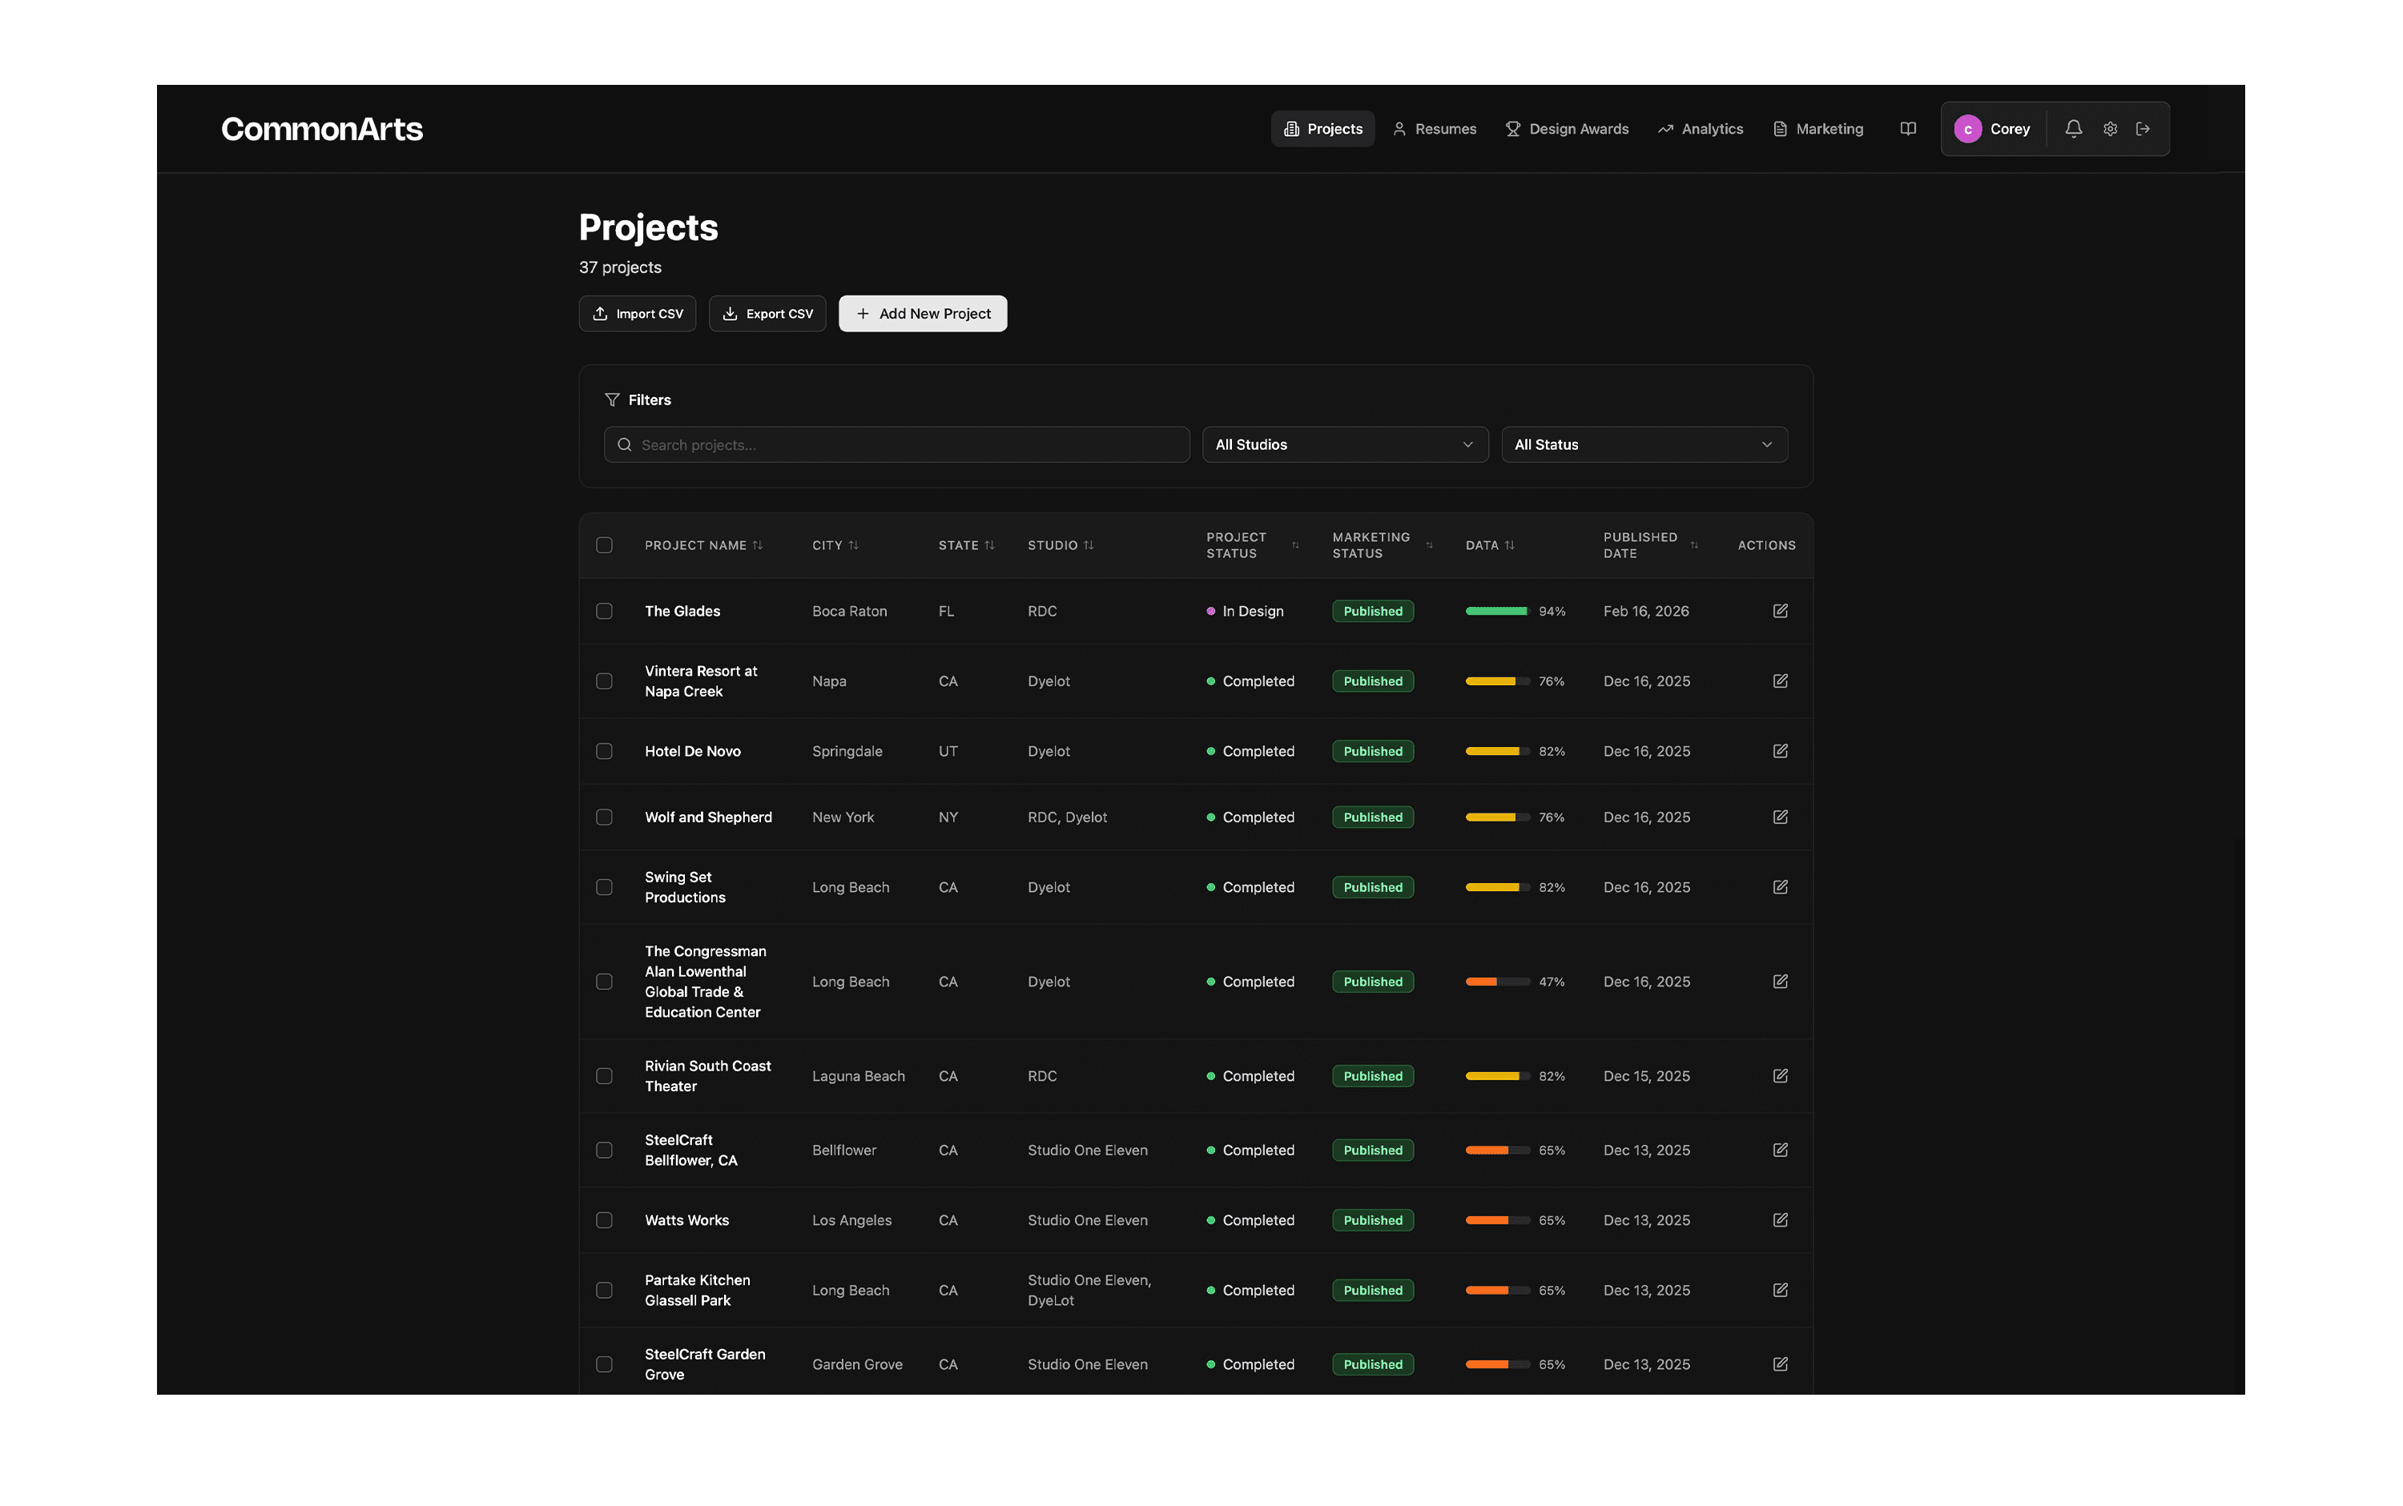Sort by Project Name column arrows
2403x1506 pixels.
coord(757,544)
